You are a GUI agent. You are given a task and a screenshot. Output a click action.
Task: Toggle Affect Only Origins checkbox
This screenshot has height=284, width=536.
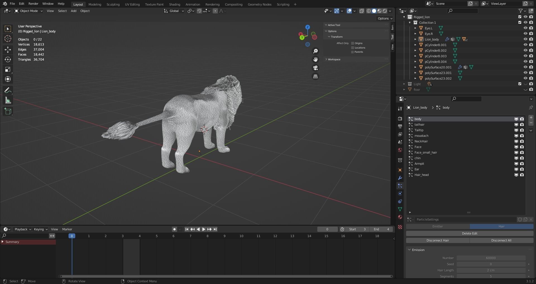pos(353,43)
